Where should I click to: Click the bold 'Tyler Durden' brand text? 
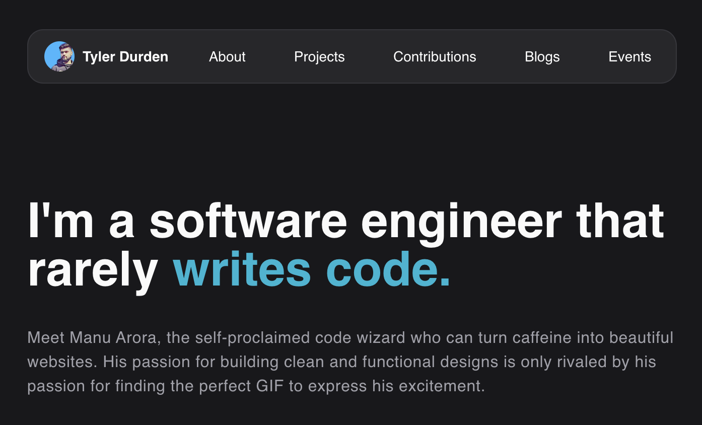(125, 56)
